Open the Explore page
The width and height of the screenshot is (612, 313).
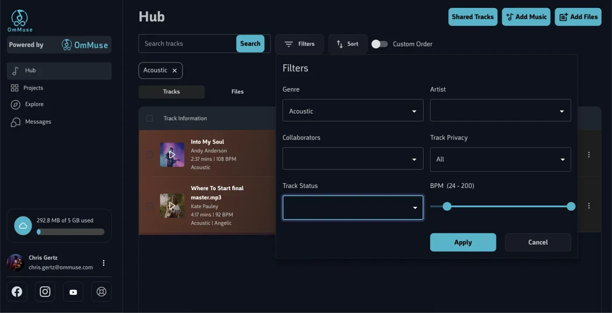[x=34, y=104]
